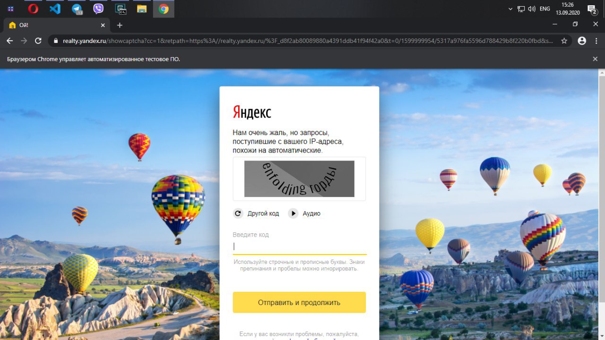Click the 'Аудио' label
Screen dimensions: 605x340
point(311,213)
